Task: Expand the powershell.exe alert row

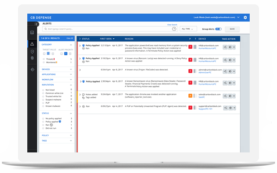Action: [80, 46]
